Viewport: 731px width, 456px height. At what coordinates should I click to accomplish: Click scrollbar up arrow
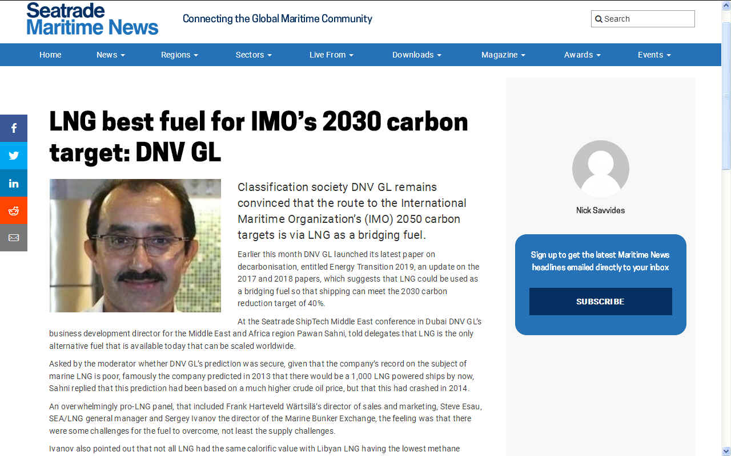[726, 5]
